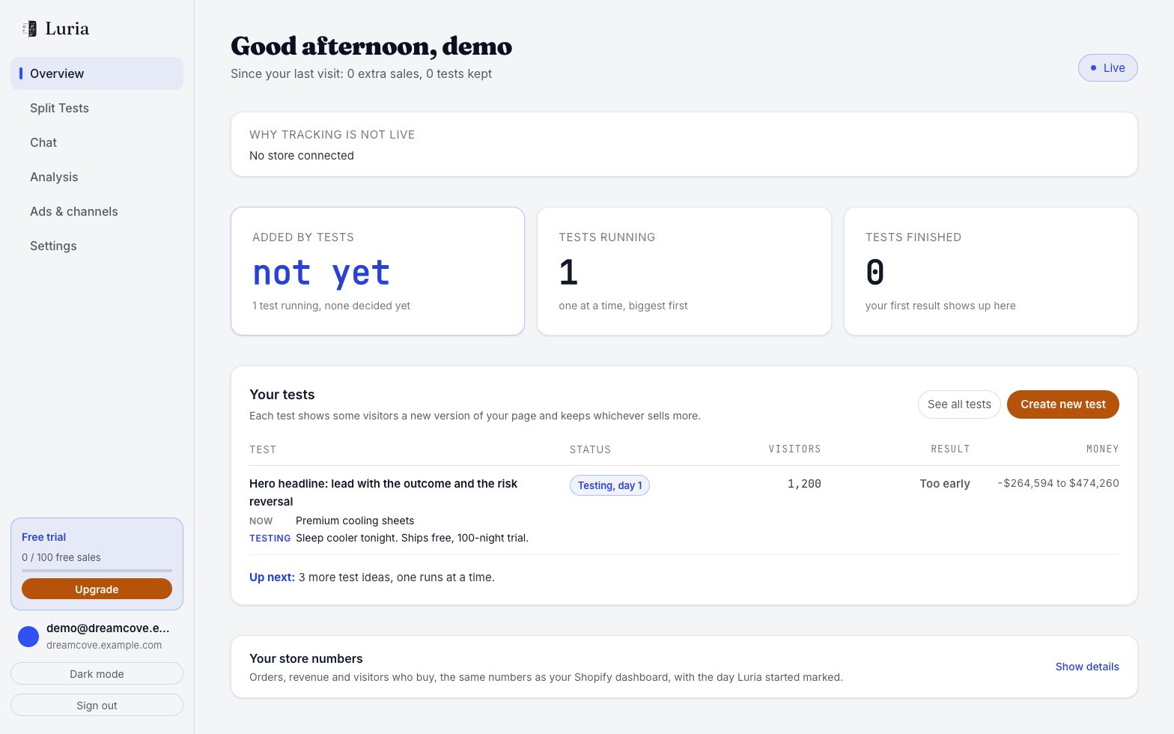This screenshot has width=1174, height=734.
Task: Click the Live status pill
Action: 1107,67
